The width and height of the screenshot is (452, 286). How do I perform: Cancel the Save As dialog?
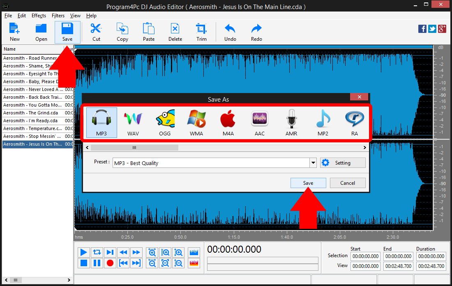click(x=348, y=183)
